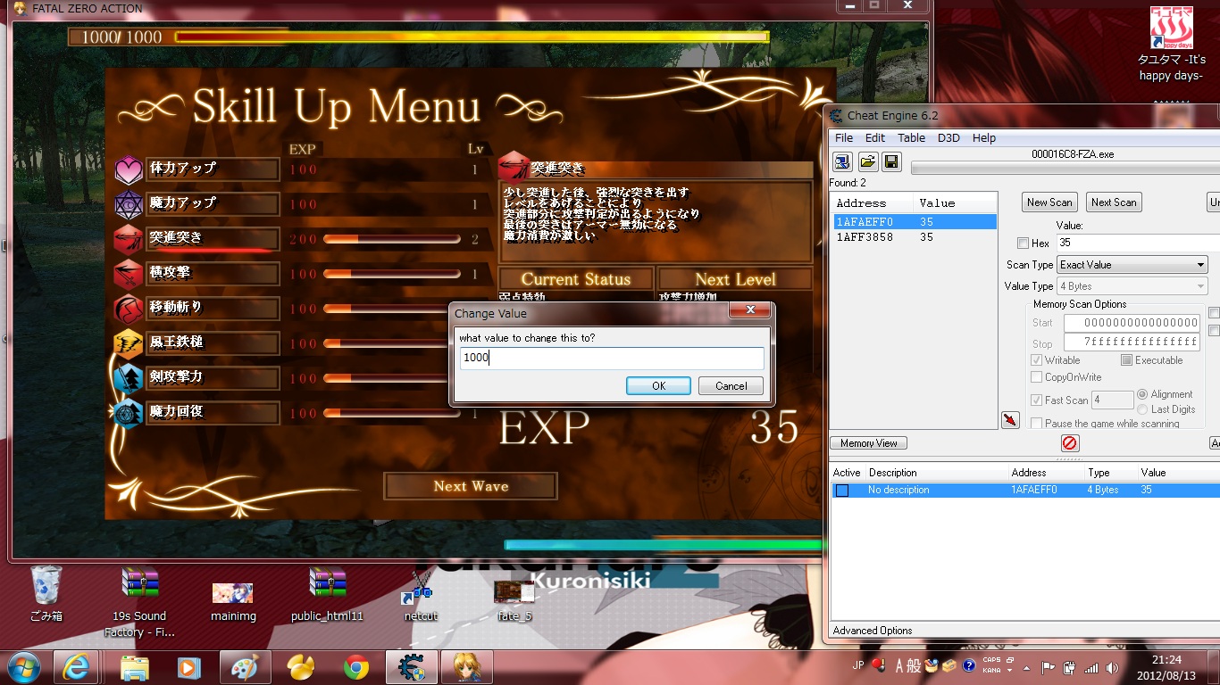Click the Open Process computer icon
Viewport: 1220px width, 685px height.
click(x=842, y=161)
